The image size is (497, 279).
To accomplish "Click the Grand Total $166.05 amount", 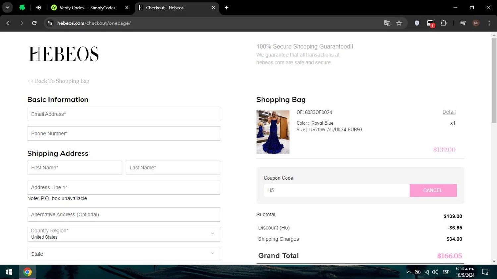I will [450, 256].
